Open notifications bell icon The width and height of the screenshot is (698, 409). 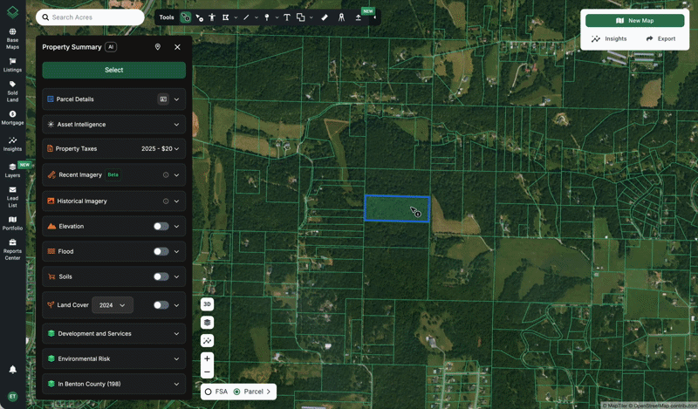tap(12, 370)
